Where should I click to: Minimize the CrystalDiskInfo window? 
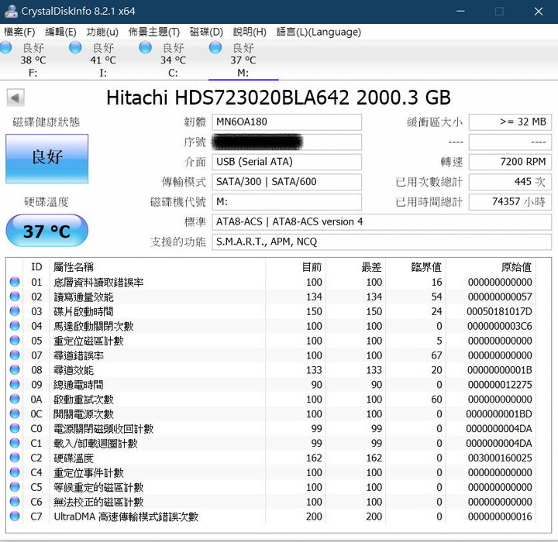tap(460, 12)
